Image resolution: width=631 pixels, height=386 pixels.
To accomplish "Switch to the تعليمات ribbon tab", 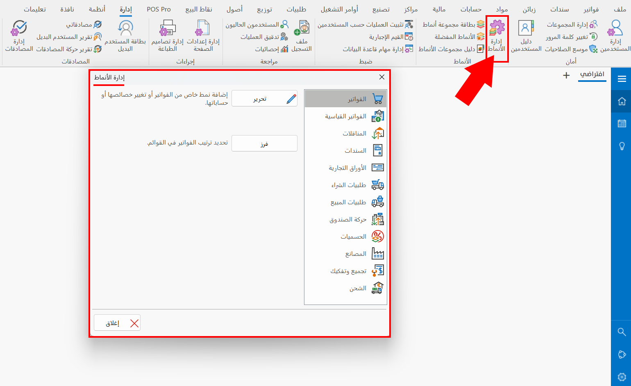I will pos(35,9).
